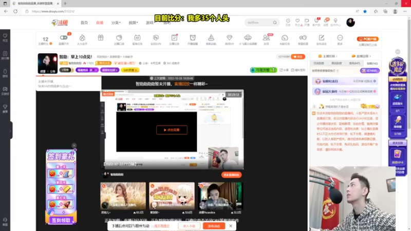Expand the 分类 category dropdown
Viewport: 411px width, 231px height.
click(116, 23)
